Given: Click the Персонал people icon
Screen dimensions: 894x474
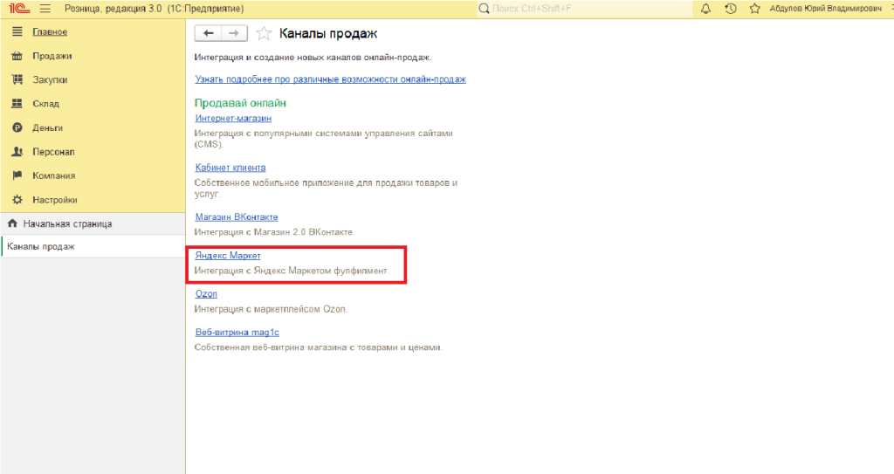Looking at the screenshot, I should pyautogui.click(x=17, y=152).
